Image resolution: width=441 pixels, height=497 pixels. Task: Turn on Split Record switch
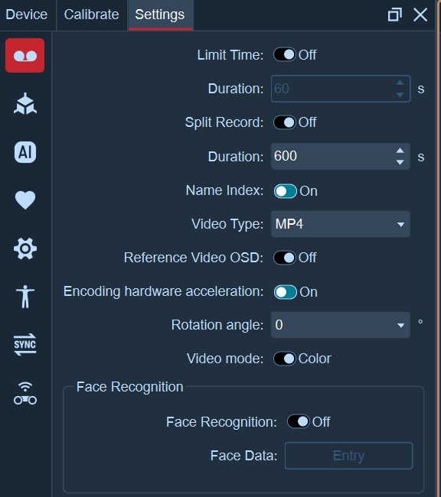pyautogui.click(x=285, y=122)
